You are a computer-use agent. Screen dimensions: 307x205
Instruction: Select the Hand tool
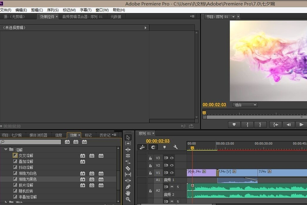point(128,193)
